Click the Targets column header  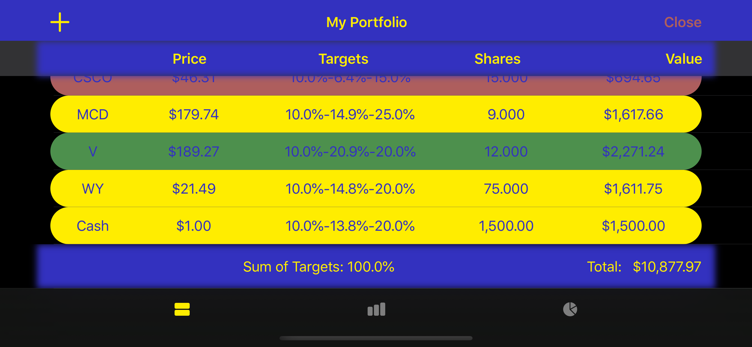(x=343, y=59)
